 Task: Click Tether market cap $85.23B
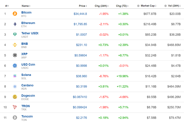click(151, 35)
